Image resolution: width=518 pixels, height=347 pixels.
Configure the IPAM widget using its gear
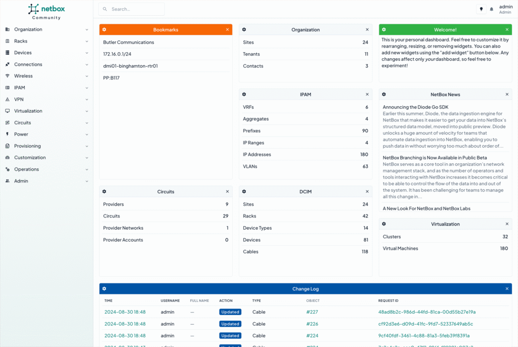pos(244,94)
